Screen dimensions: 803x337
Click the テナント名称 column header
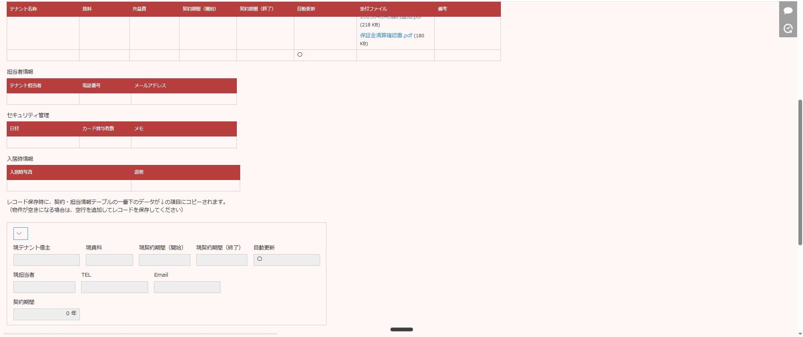coord(23,9)
